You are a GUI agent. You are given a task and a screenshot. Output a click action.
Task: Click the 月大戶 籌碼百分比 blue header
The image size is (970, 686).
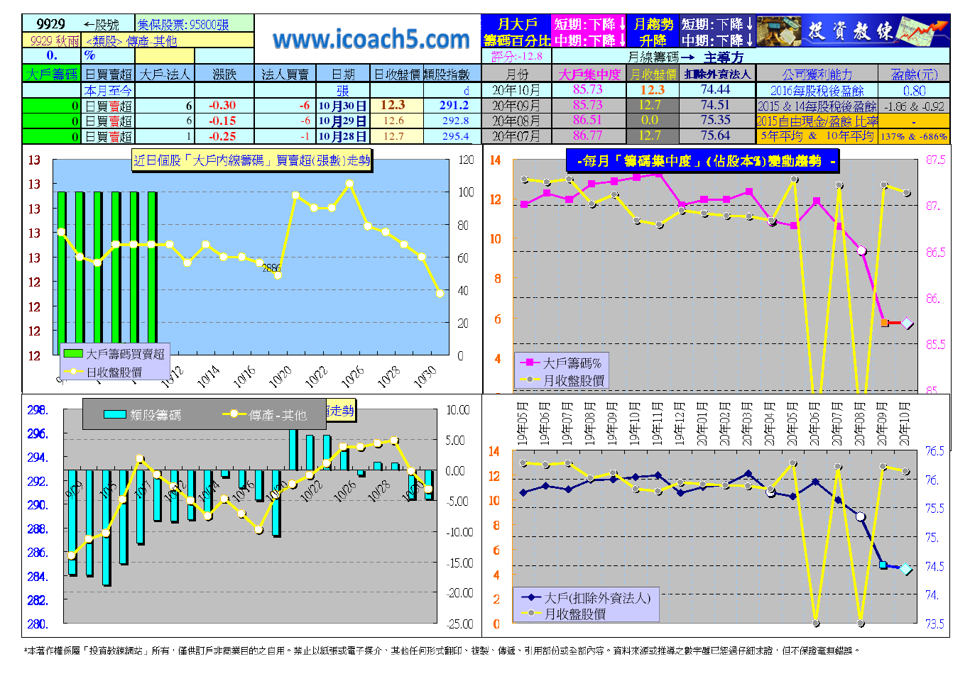[x=517, y=32]
